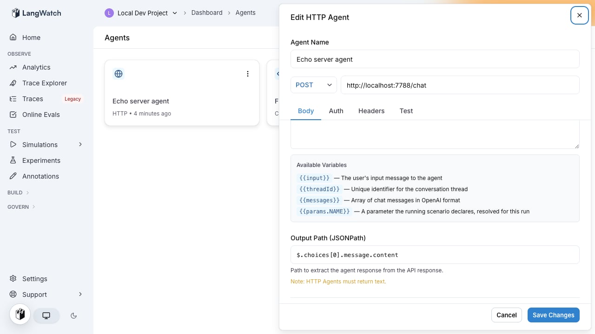Image resolution: width=595 pixels, height=334 pixels.
Task: Click the textarea resize handle
Action: [576, 146]
